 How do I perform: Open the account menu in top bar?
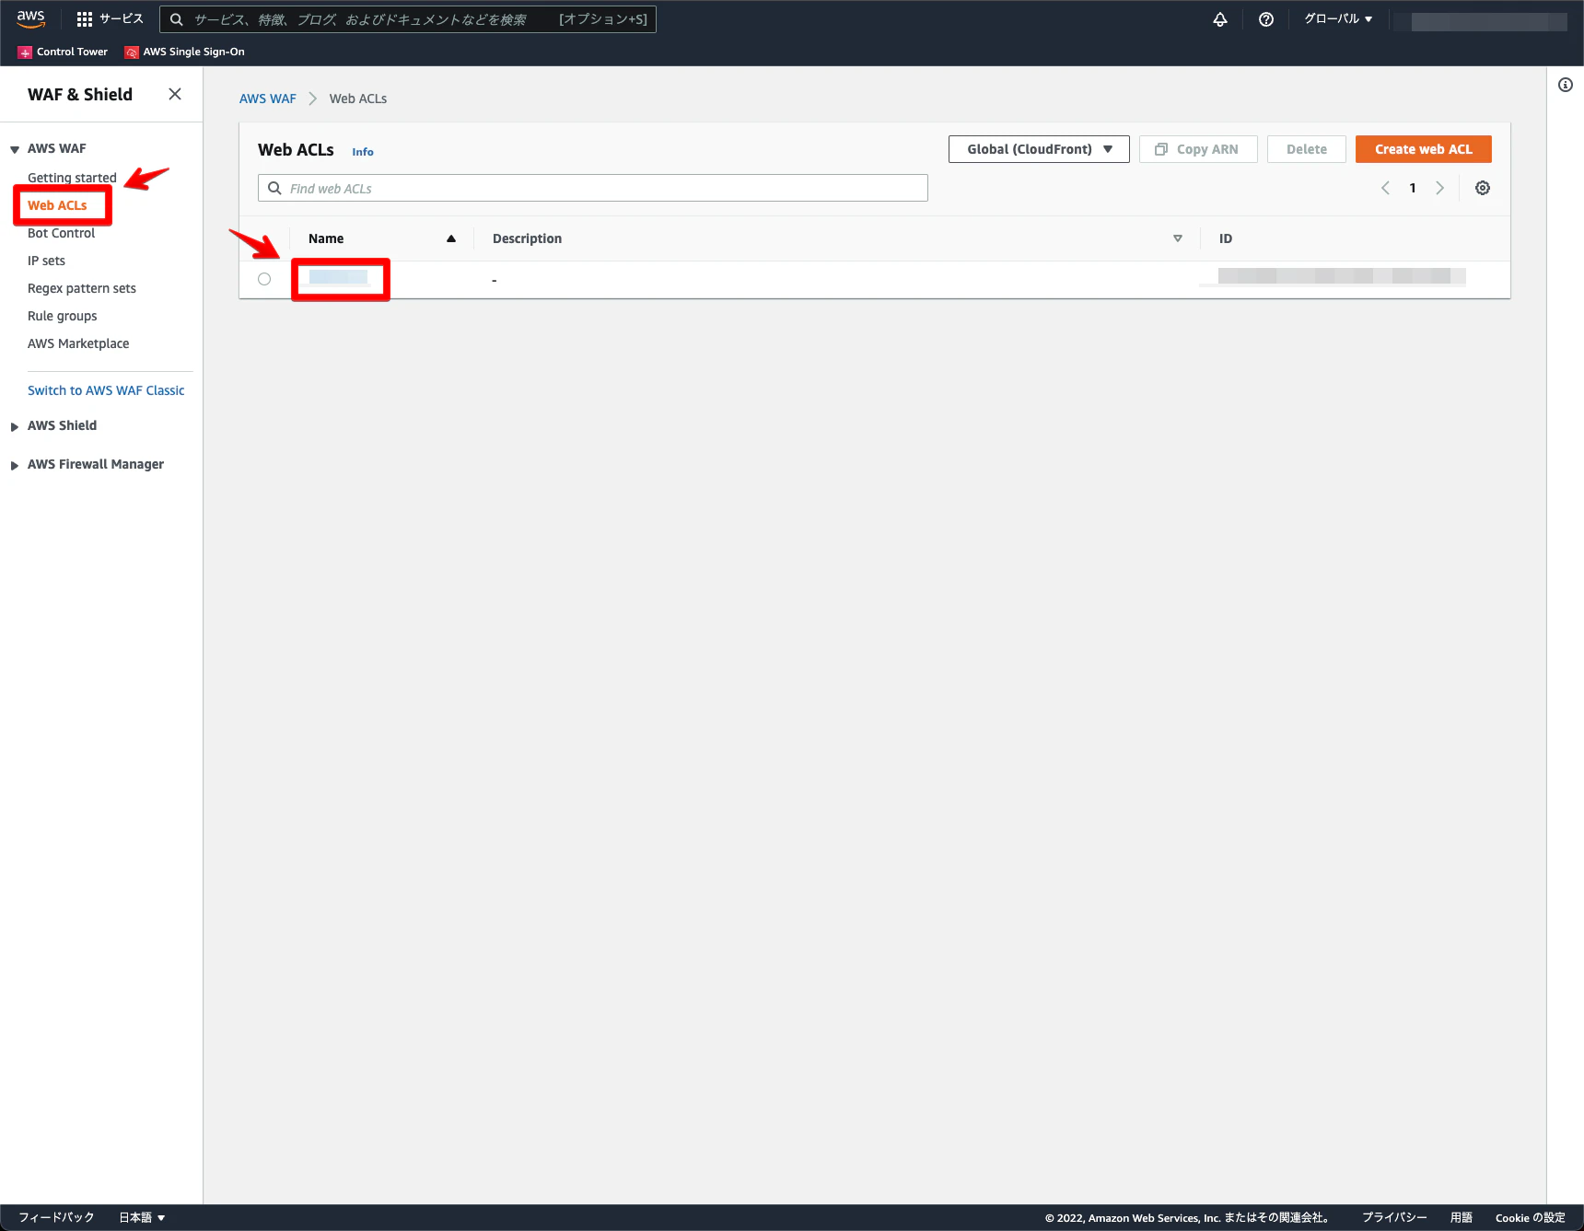point(1482,20)
